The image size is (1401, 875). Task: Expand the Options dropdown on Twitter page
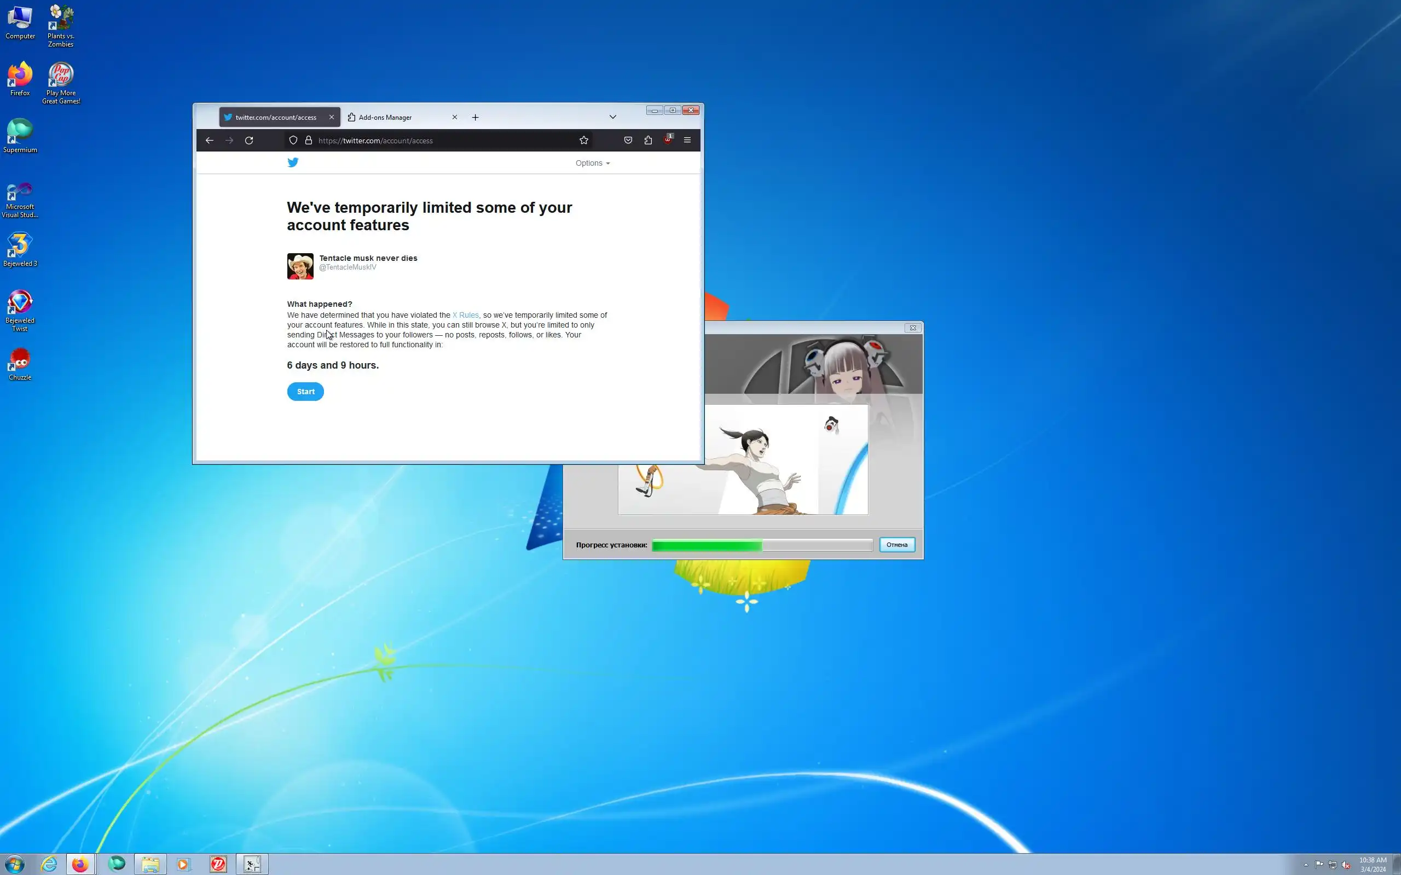(x=592, y=163)
